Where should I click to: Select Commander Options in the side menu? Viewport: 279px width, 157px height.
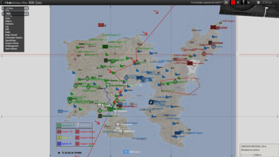coord(14,38)
